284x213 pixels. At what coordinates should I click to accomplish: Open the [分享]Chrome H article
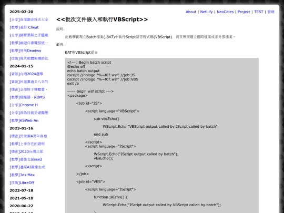[24, 105]
